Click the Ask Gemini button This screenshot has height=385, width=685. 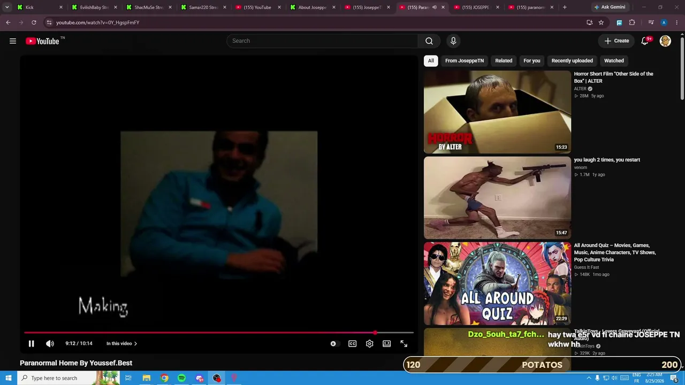609,7
